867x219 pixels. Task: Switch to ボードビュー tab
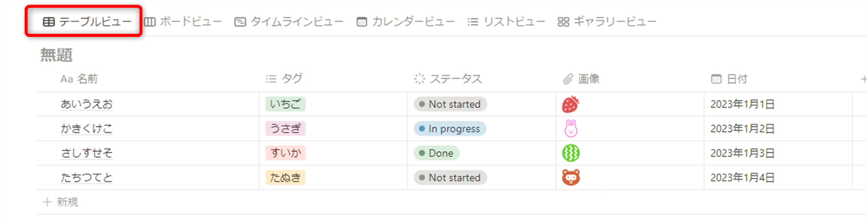pos(183,22)
